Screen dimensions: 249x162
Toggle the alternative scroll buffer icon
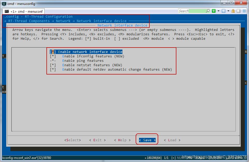[239, 11]
